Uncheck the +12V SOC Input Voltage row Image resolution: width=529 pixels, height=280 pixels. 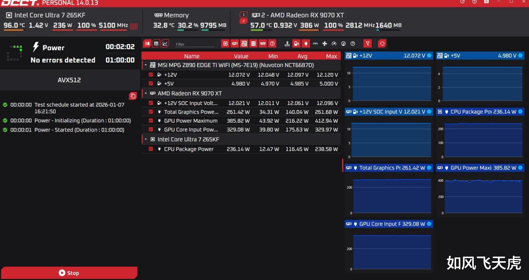151,103
